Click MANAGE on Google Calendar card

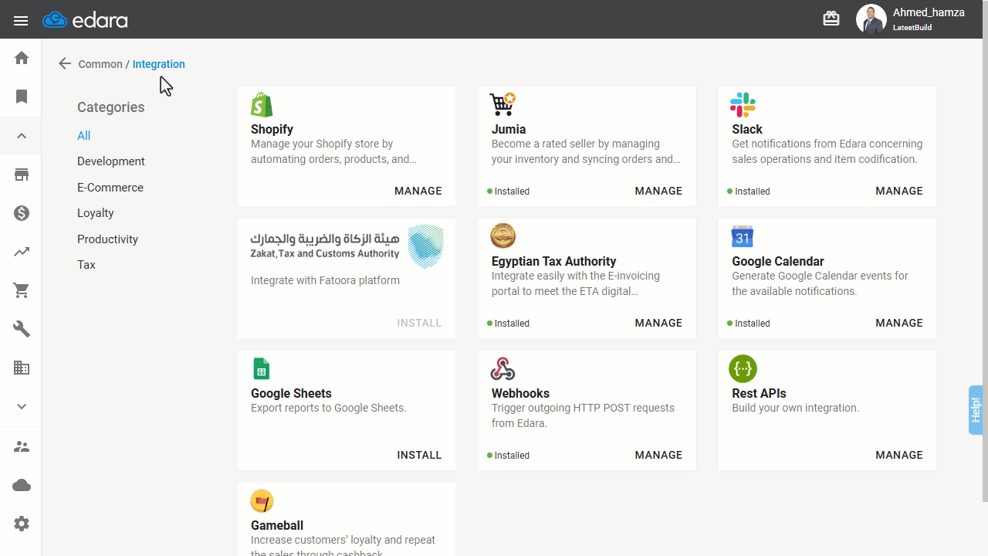click(x=899, y=323)
